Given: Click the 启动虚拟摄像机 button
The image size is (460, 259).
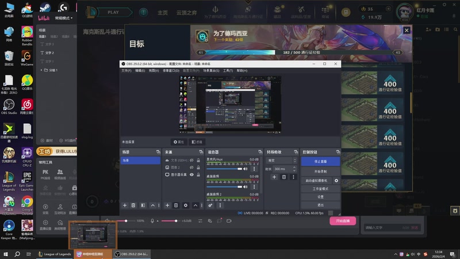Looking at the screenshot, I should click(316, 181).
